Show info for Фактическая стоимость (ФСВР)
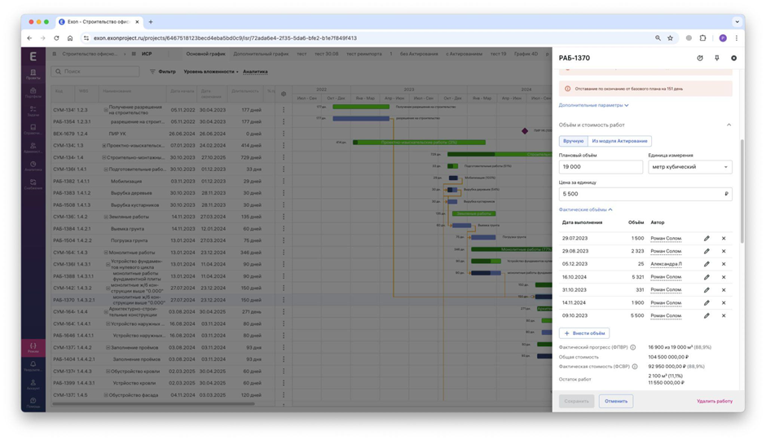Viewport: 766px width, 440px height. pos(635,367)
